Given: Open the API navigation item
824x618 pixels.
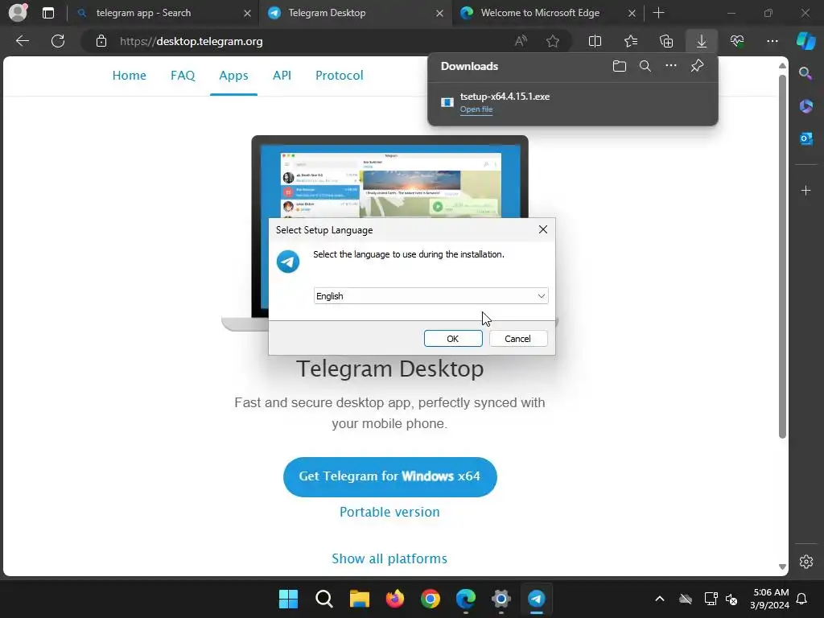Looking at the screenshot, I should pyautogui.click(x=282, y=75).
